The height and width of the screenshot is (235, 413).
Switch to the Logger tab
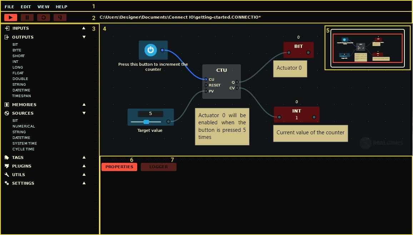pyautogui.click(x=158, y=167)
